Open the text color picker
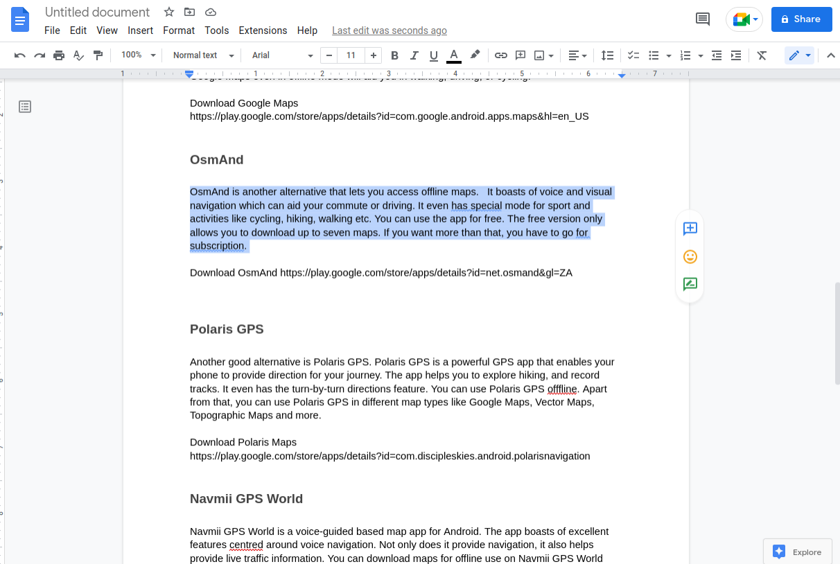The width and height of the screenshot is (840, 564). [453, 55]
